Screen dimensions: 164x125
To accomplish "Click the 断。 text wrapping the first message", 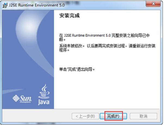I will (62, 39).
